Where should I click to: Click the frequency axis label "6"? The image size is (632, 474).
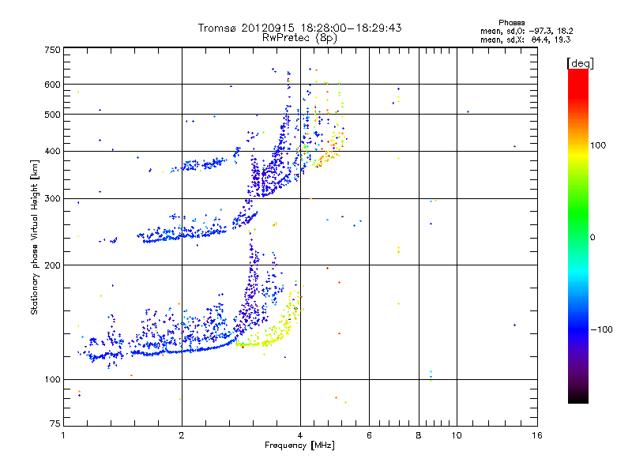(x=369, y=435)
